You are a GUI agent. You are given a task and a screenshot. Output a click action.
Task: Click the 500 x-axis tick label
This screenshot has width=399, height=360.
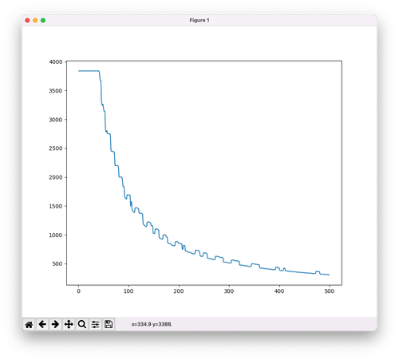click(x=330, y=291)
